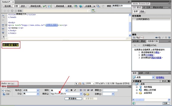Open the 類別 (Class) dropdown

point(67,90)
